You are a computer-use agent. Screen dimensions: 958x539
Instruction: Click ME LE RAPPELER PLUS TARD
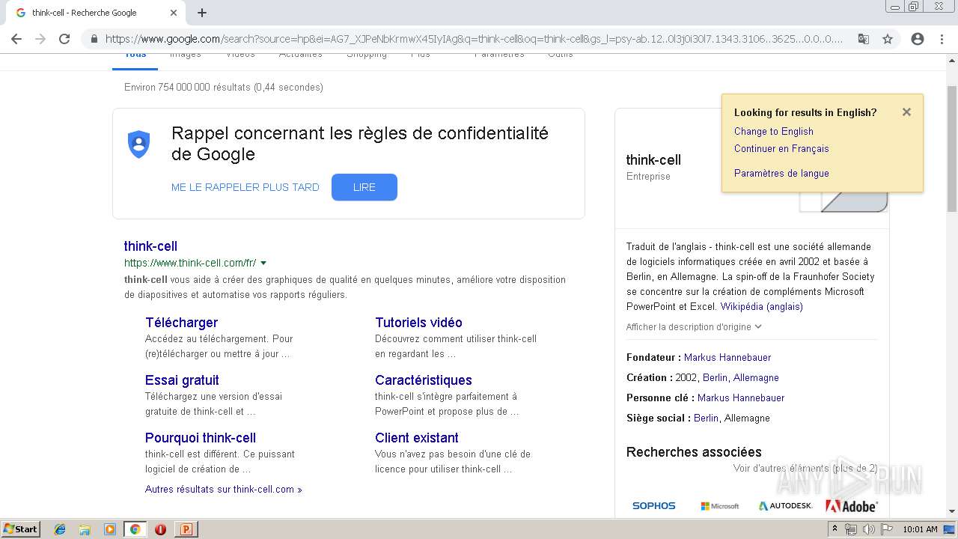[x=245, y=187]
